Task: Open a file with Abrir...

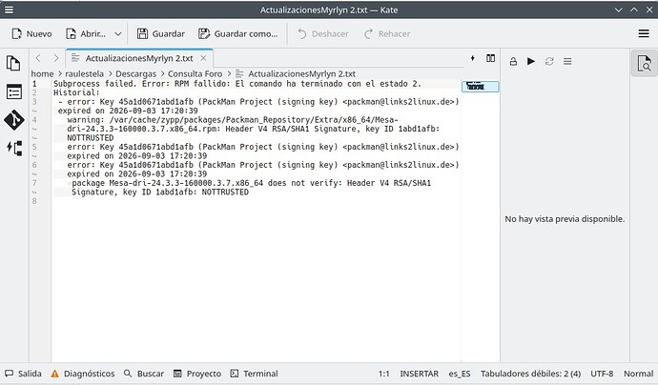Action: click(x=86, y=34)
